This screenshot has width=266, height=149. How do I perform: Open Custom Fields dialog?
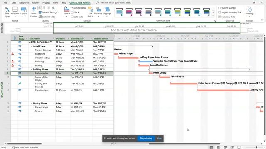47,17
